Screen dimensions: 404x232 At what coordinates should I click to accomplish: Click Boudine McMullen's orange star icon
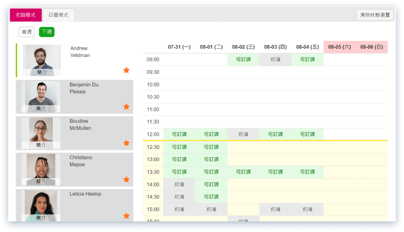coord(126,143)
